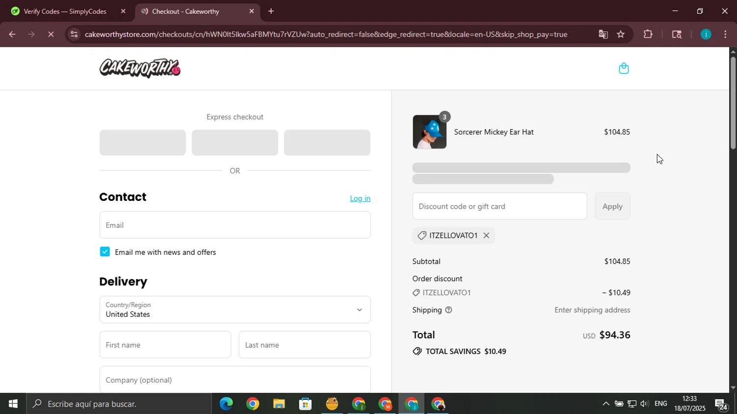Open a new browser tab
737x414 pixels.
pos(271,11)
